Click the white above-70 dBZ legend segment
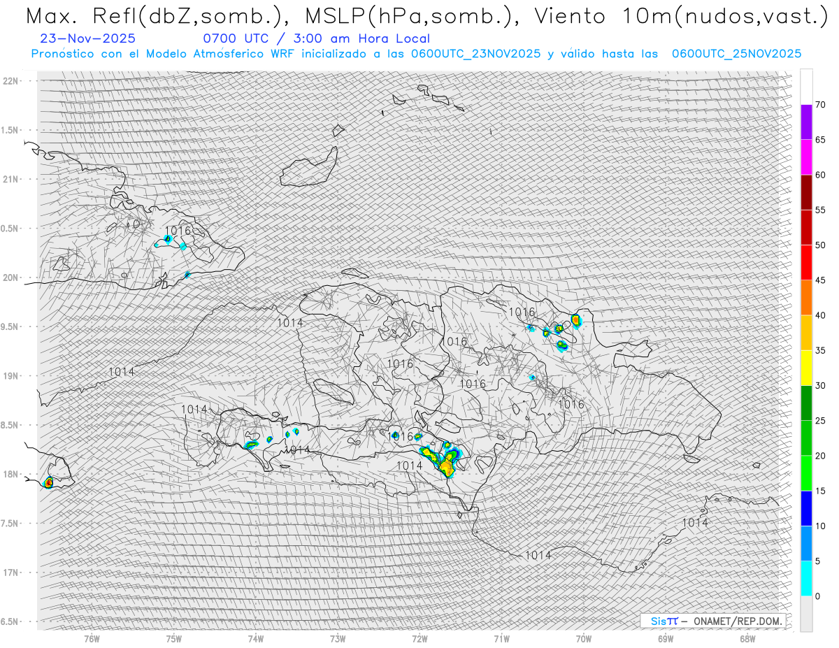Screen dimensions: 839x648 tap(806, 87)
